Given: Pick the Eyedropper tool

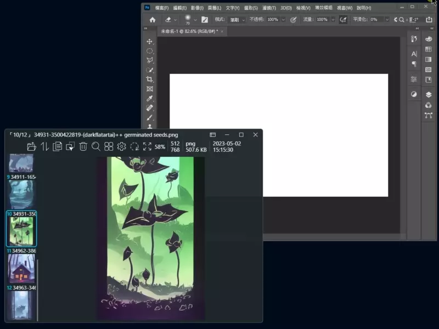Looking at the screenshot, I should click(149, 98).
